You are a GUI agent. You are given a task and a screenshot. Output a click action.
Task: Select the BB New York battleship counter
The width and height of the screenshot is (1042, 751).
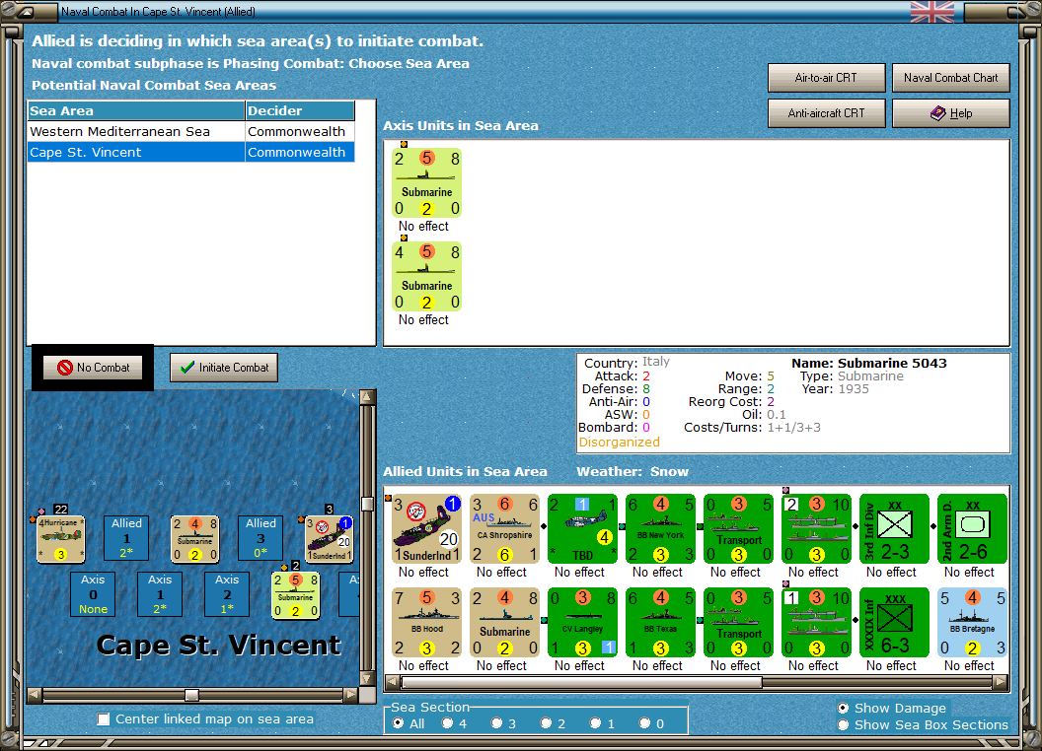[660, 528]
